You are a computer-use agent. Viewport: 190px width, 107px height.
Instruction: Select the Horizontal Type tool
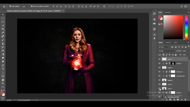coord(3,69)
